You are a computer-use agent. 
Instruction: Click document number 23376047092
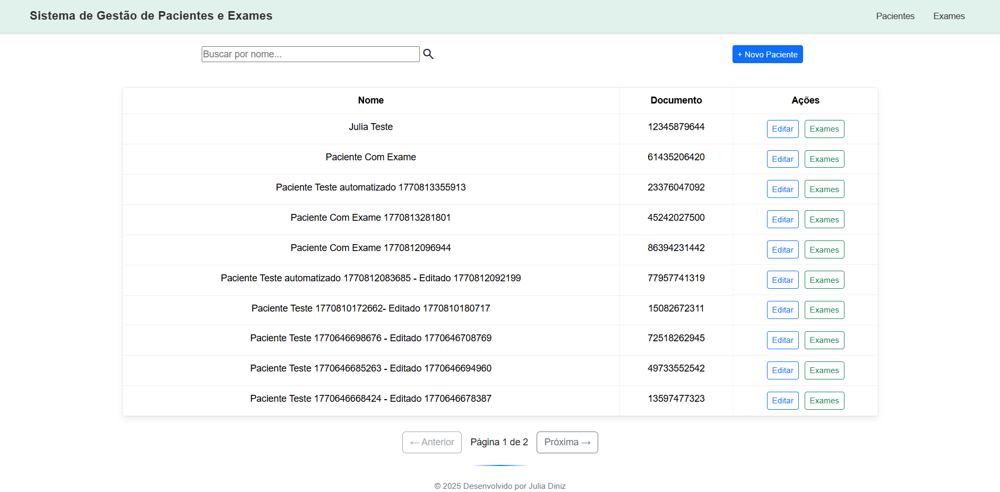676,187
